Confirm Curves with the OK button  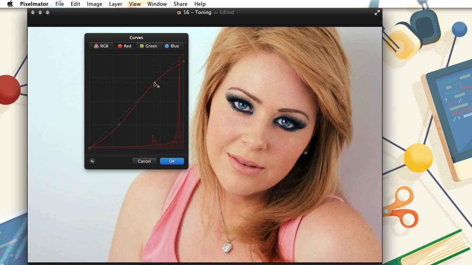tap(172, 161)
